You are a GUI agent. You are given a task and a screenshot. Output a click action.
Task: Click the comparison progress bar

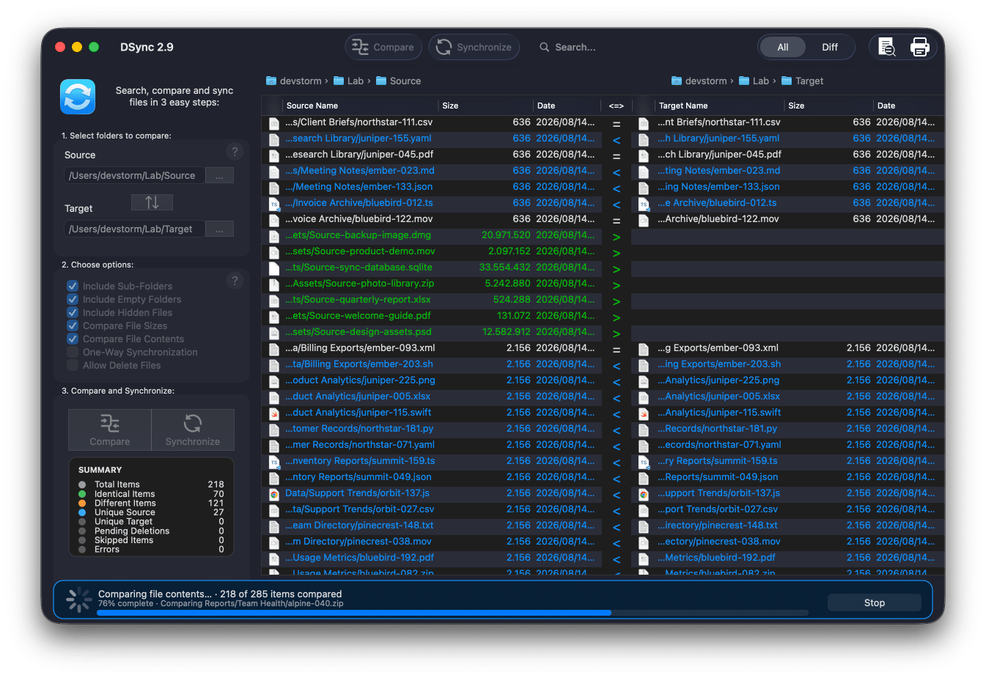pos(452,613)
